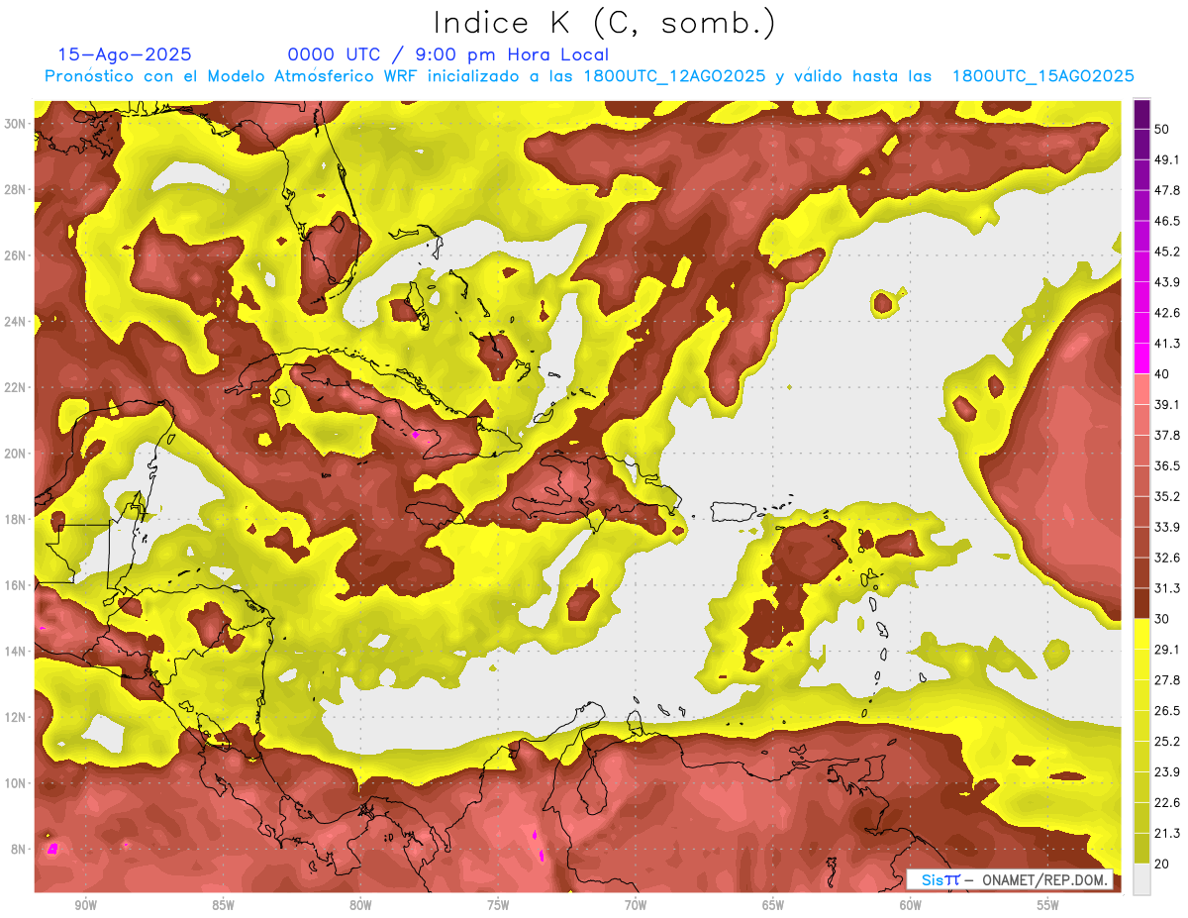
Task: Click the 10N latitude axis label
Action: 15,783
